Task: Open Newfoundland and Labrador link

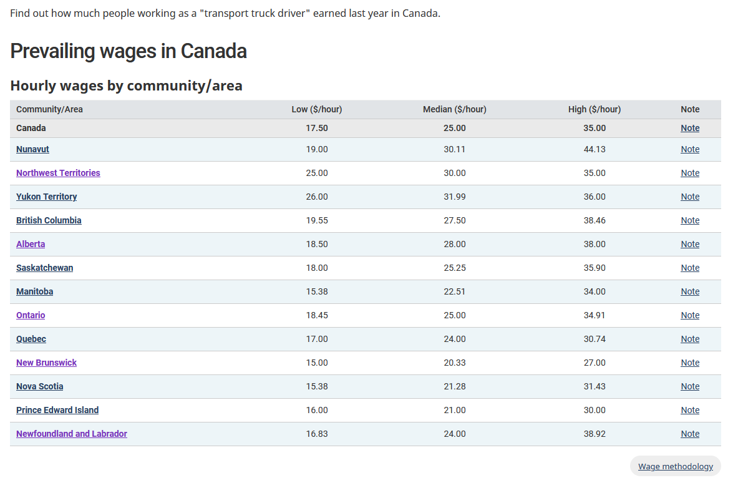Action: tap(71, 434)
